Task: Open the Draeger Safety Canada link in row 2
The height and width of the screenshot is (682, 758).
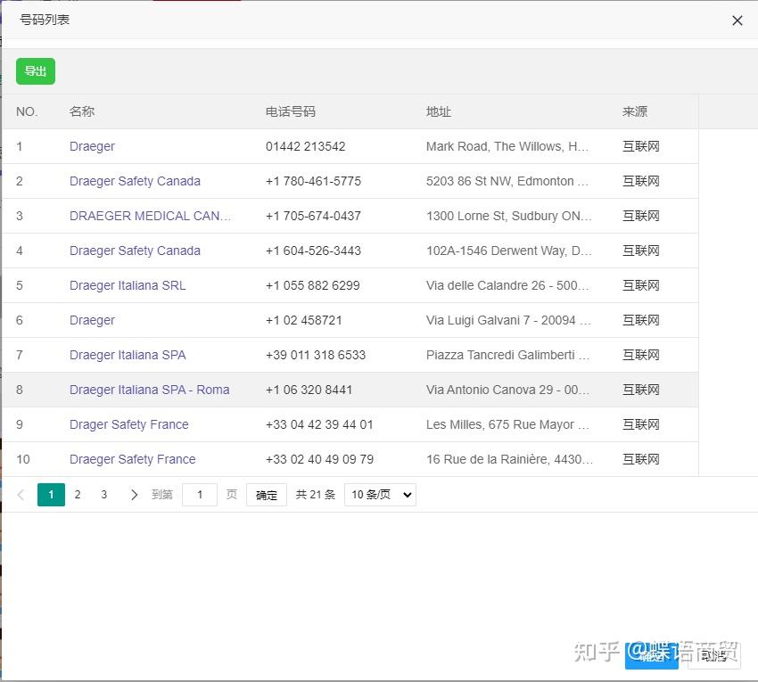Action: [135, 181]
